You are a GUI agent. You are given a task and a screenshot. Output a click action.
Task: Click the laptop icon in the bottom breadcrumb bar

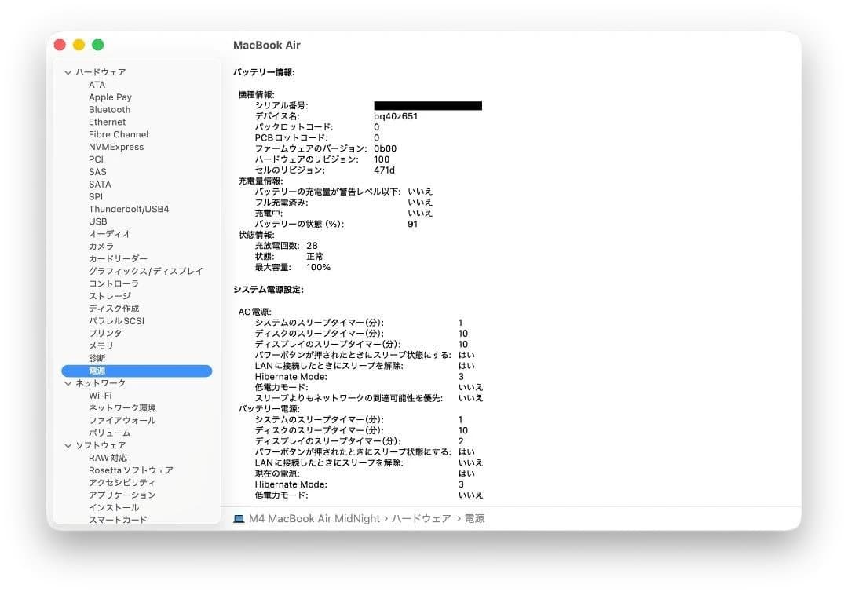[x=238, y=518]
